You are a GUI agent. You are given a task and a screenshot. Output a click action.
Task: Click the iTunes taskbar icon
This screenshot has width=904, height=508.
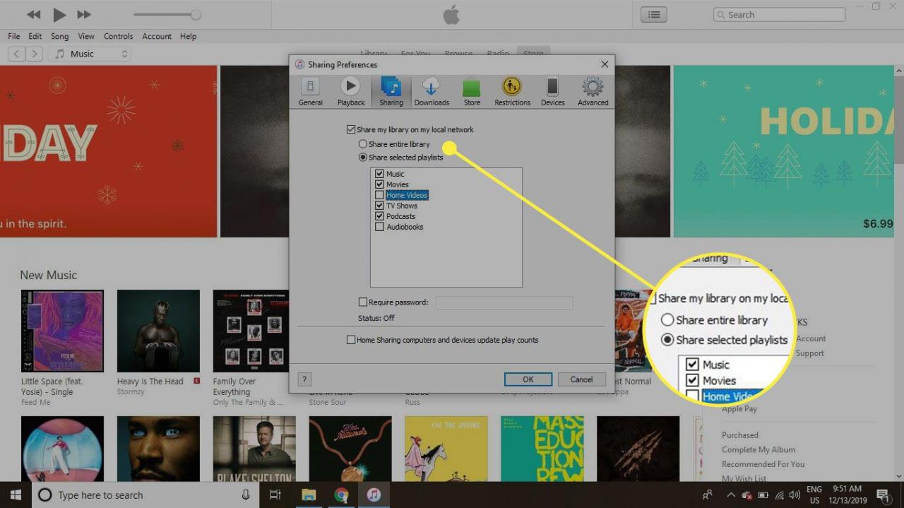click(x=374, y=495)
